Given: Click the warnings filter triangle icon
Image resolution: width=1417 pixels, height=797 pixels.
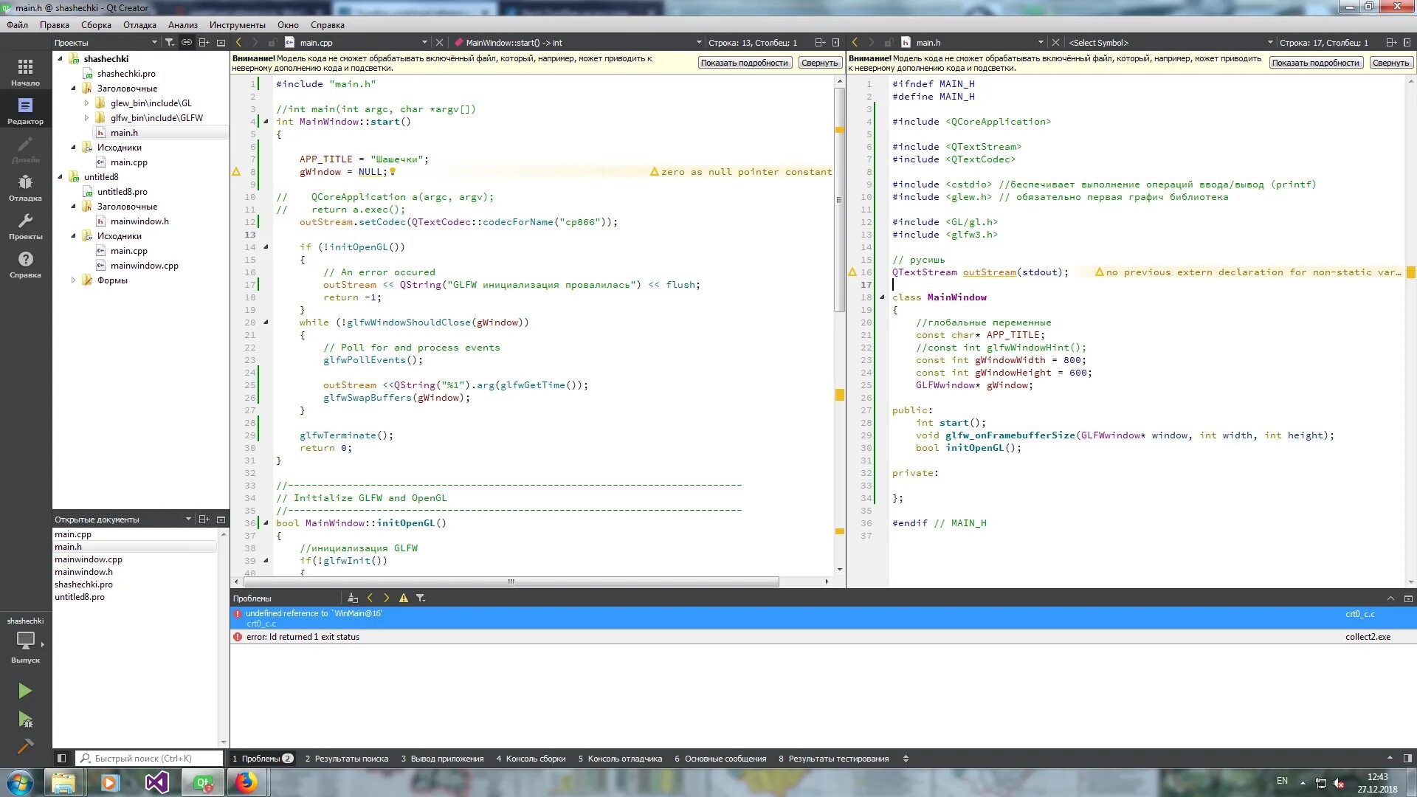Looking at the screenshot, I should (403, 598).
